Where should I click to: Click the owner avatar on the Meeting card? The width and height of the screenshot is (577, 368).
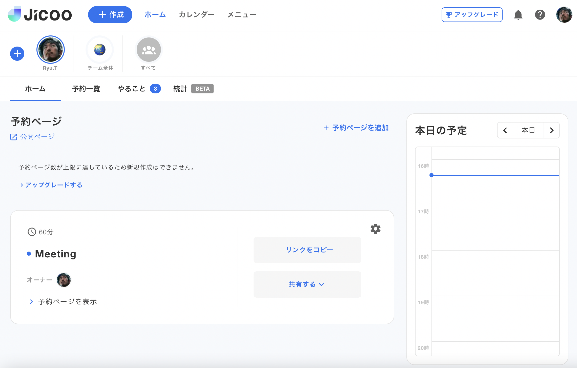[x=64, y=280]
